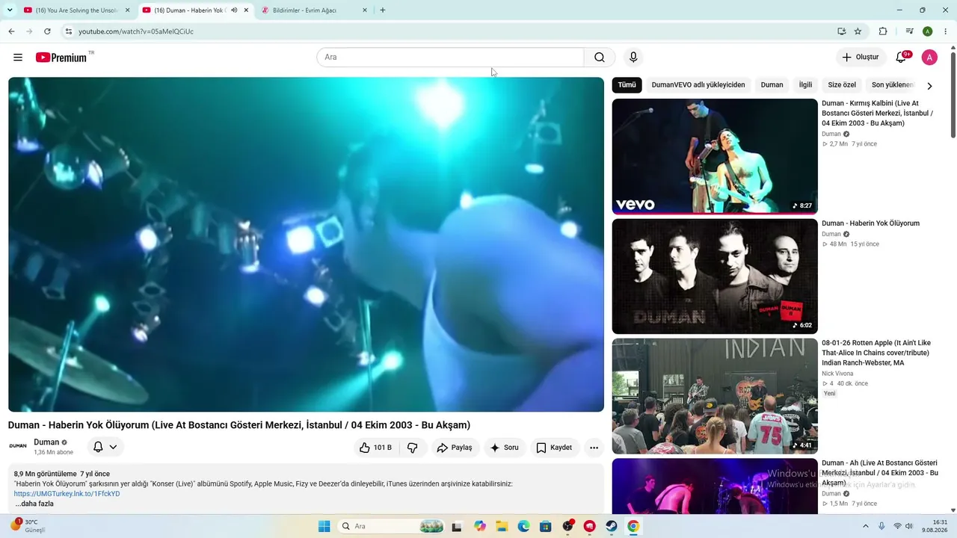Image resolution: width=957 pixels, height=538 pixels.
Task: Click the main video player
Action: 306,244
